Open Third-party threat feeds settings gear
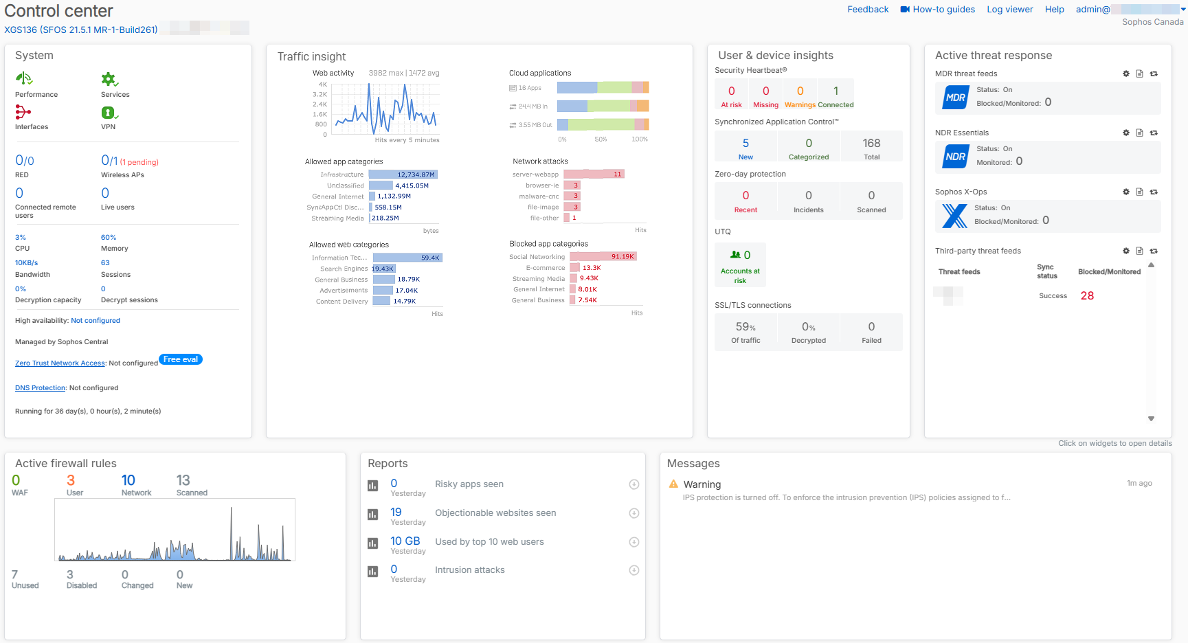Image resolution: width=1188 pixels, height=643 pixels. tap(1126, 251)
